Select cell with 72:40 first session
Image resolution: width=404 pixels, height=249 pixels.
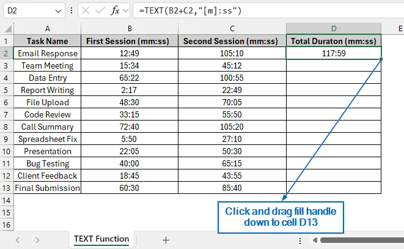point(130,127)
